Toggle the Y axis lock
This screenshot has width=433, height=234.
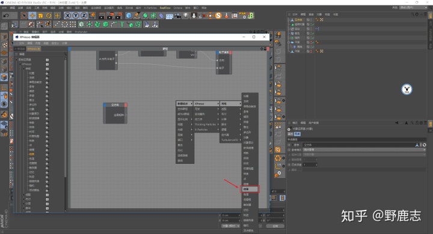coord(76,16)
